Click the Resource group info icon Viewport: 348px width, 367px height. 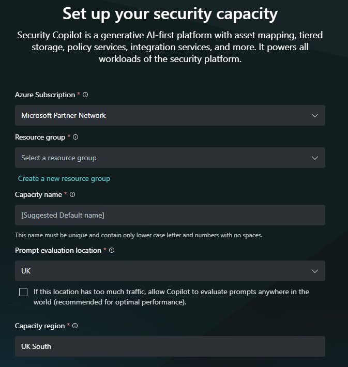coord(75,137)
